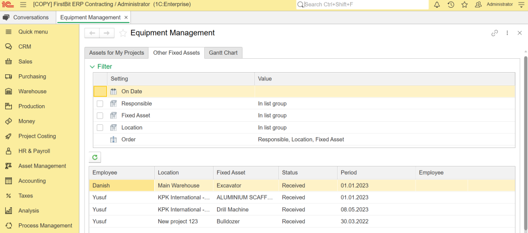Sort by the Period column header

point(376,173)
